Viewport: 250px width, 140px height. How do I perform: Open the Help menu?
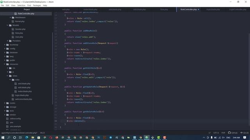point(45,5)
